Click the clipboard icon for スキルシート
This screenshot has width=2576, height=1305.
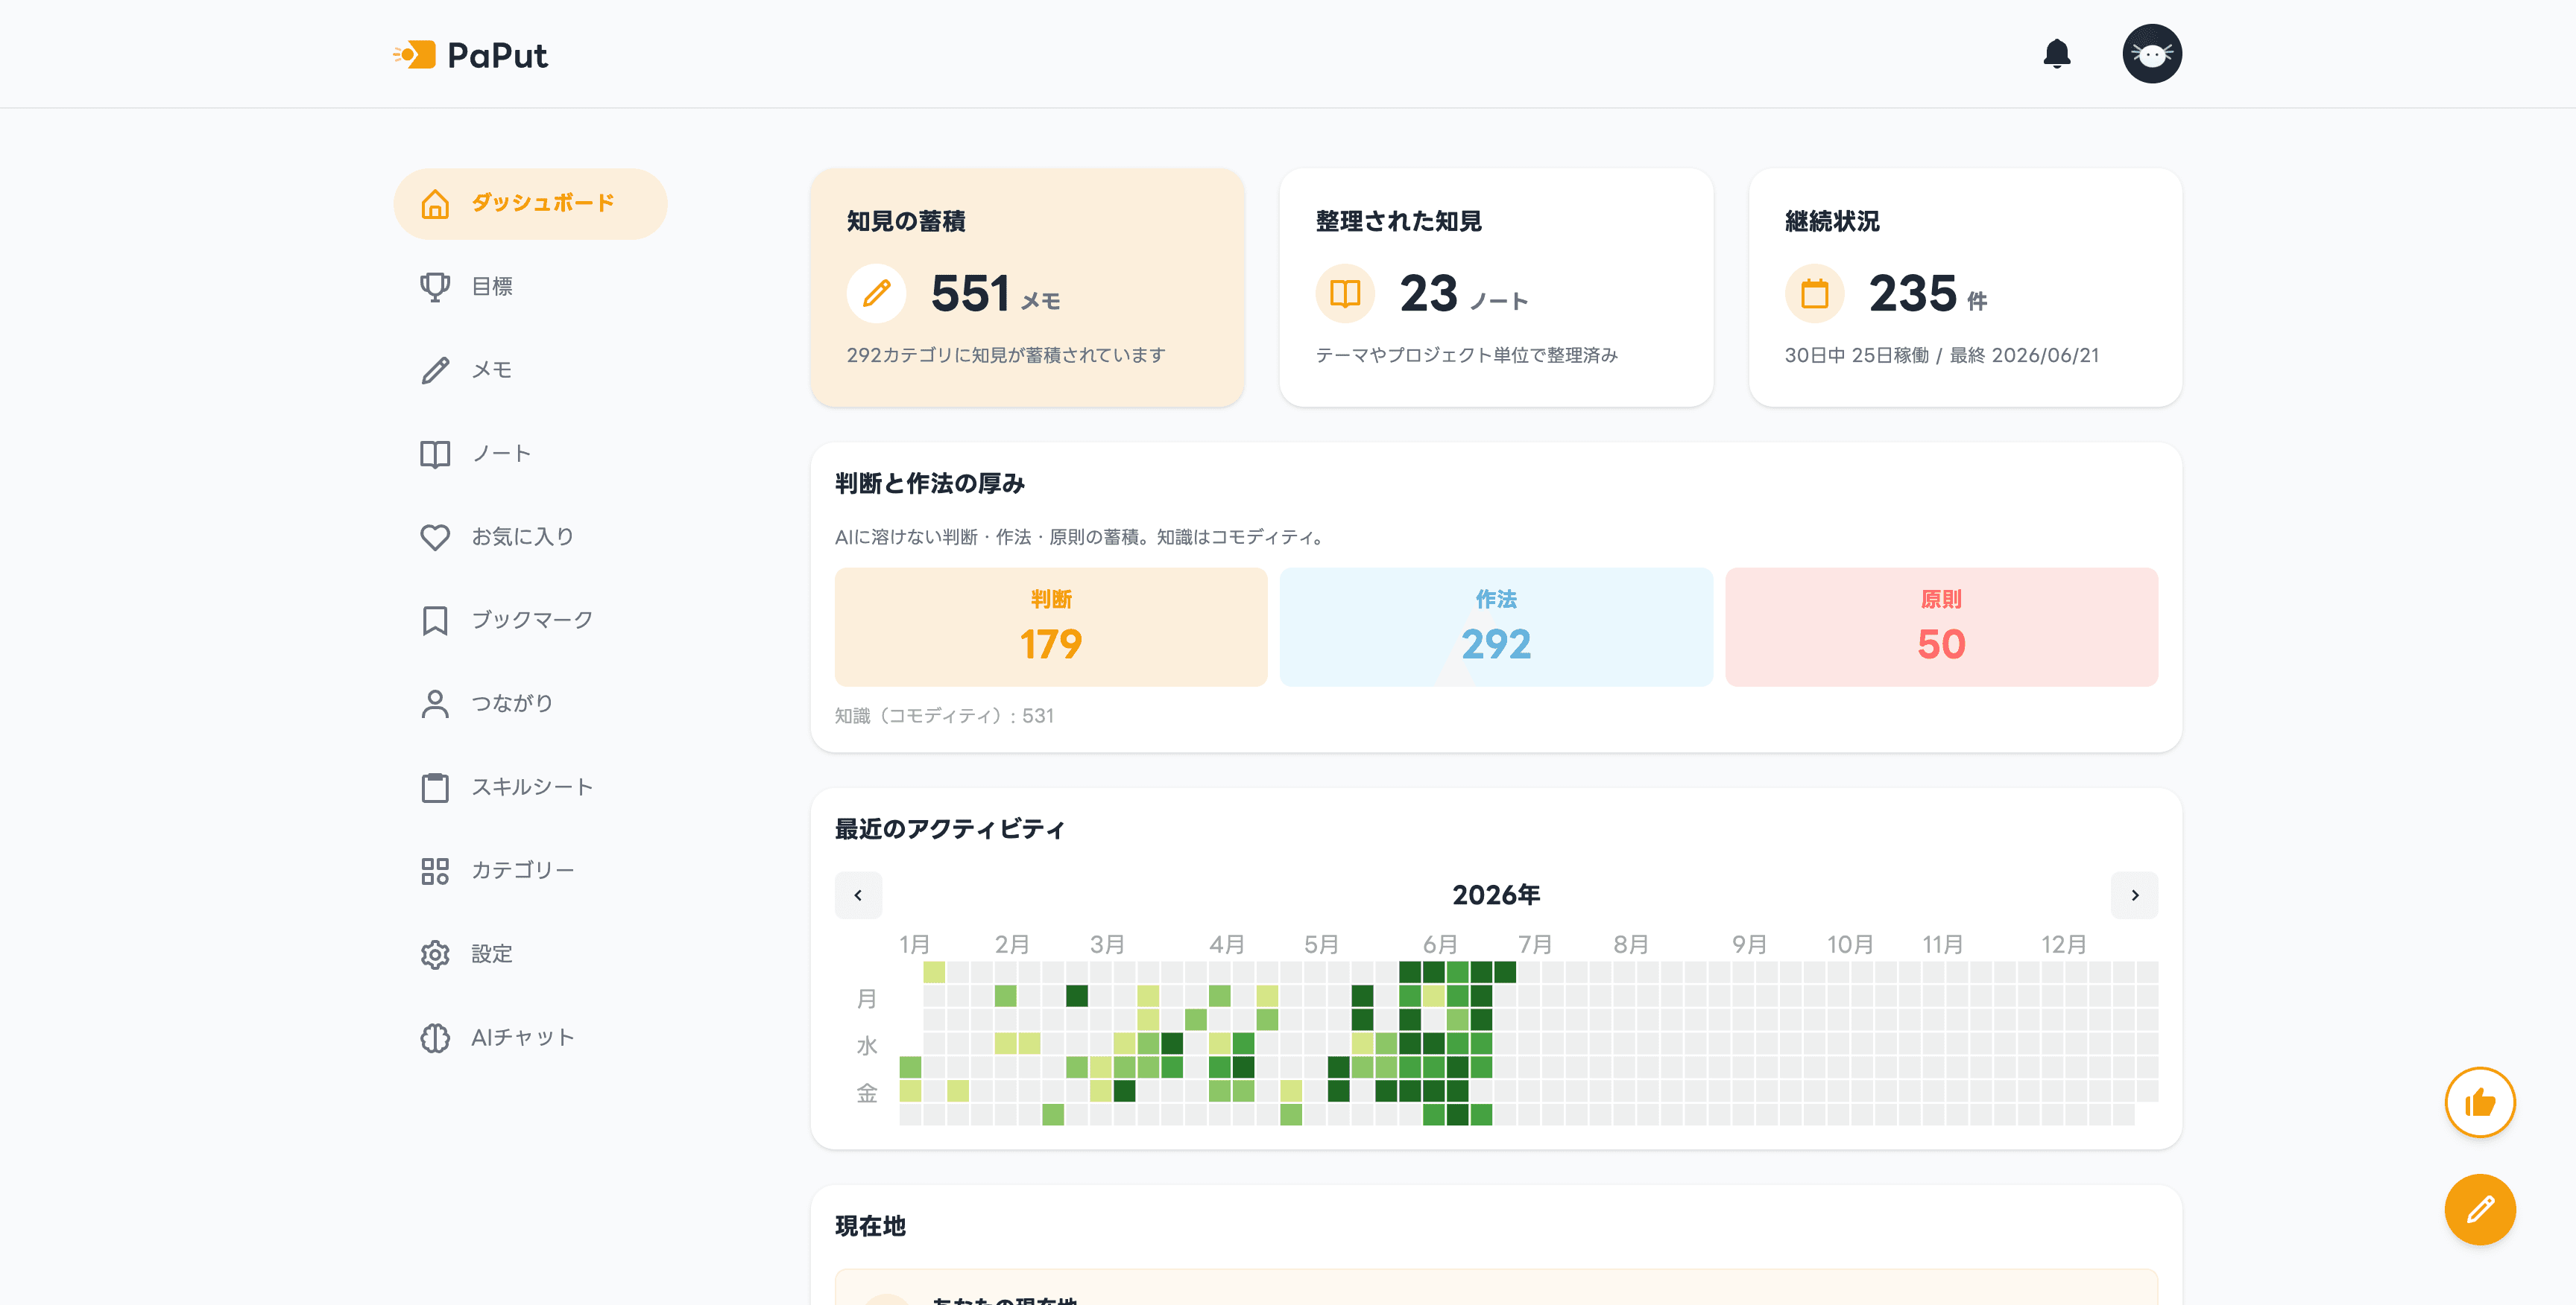coord(435,787)
